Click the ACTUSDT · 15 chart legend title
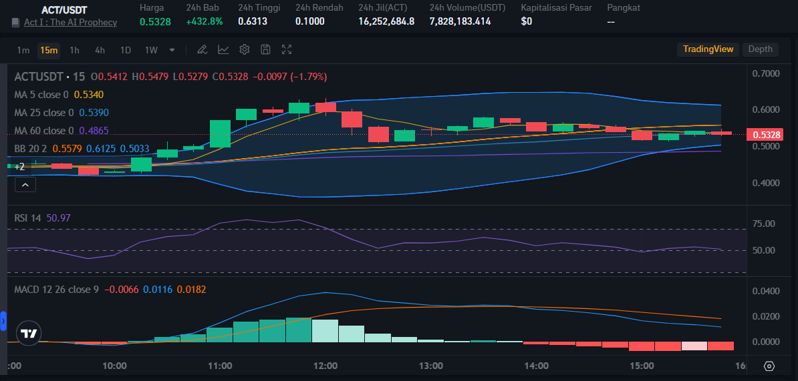This screenshot has width=798, height=381. click(49, 77)
